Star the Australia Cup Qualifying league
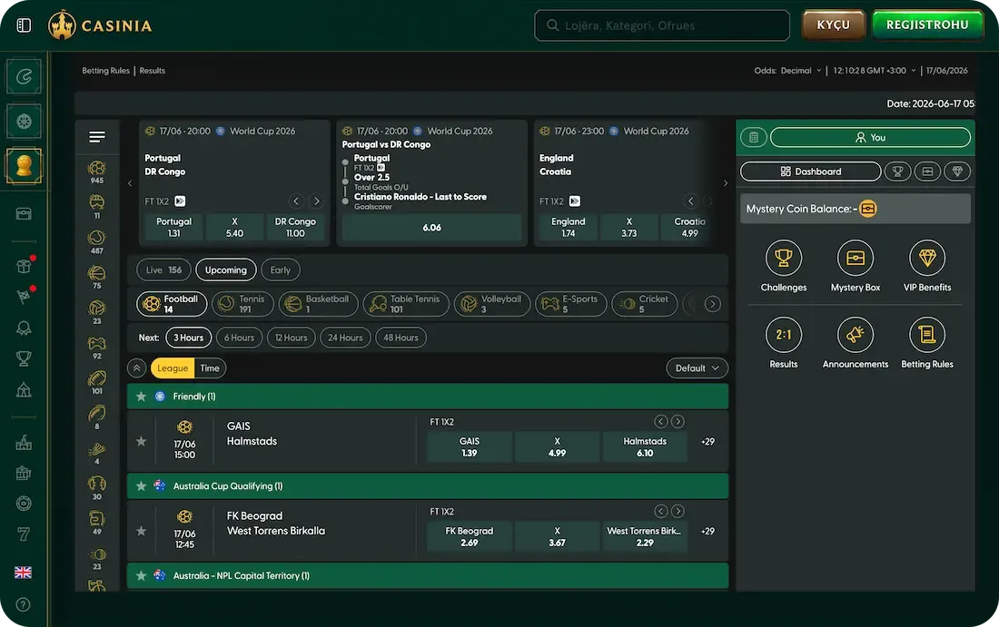This screenshot has width=999, height=627. (x=142, y=485)
